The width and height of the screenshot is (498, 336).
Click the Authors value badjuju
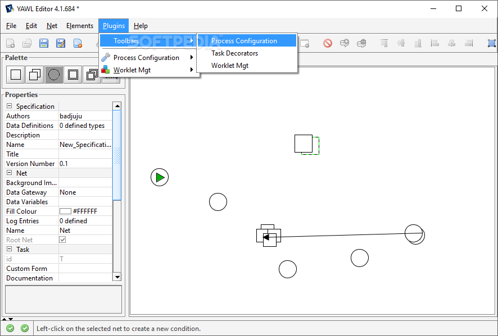coord(71,116)
